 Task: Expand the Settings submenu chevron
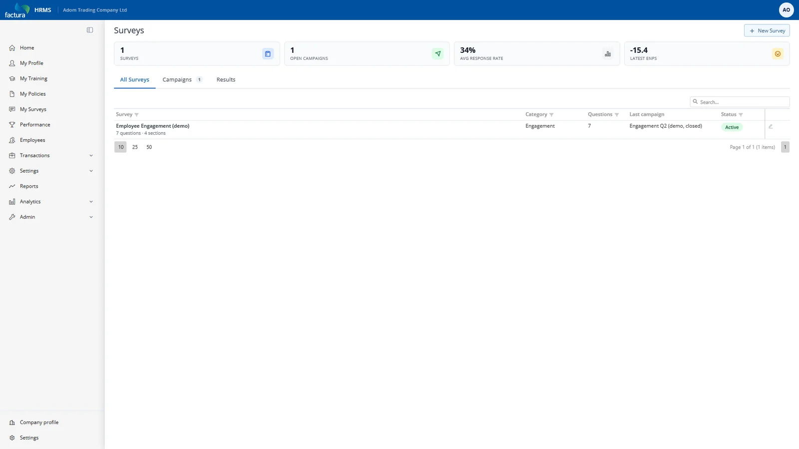click(x=91, y=171)
